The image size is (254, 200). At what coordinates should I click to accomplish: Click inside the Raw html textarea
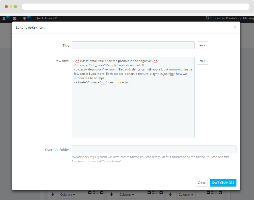click(x=133, y=97)
